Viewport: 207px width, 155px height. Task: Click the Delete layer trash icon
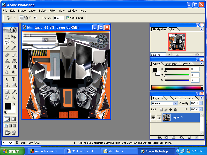(196, 137)
